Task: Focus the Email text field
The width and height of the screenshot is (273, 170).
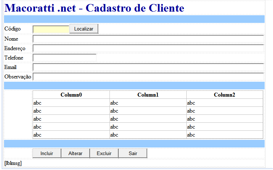Action: point(148,67)
